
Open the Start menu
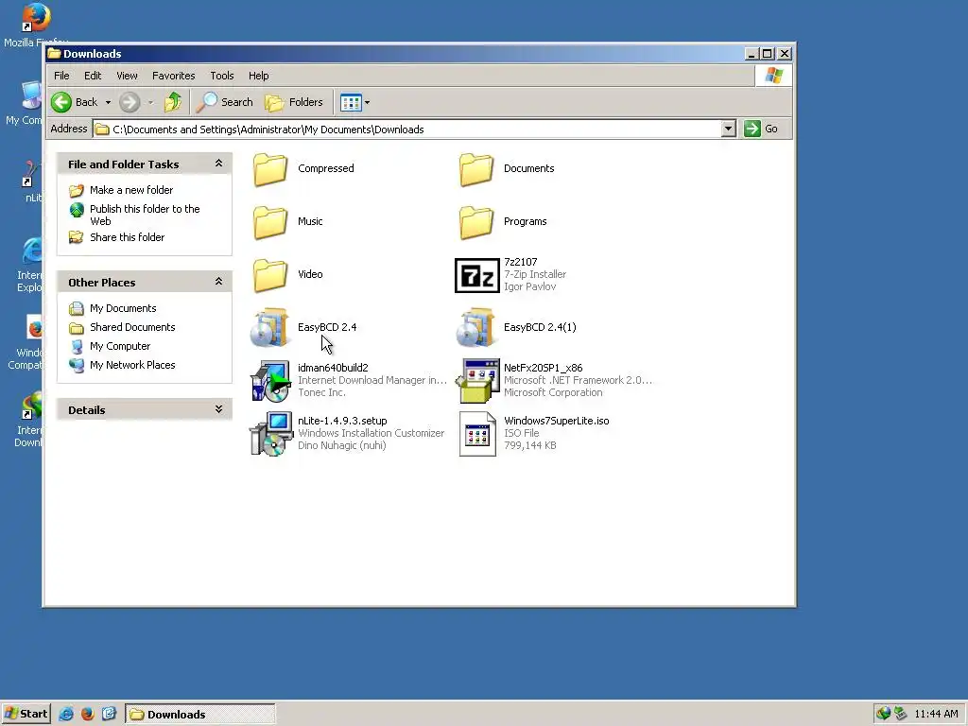pos(26,714)
